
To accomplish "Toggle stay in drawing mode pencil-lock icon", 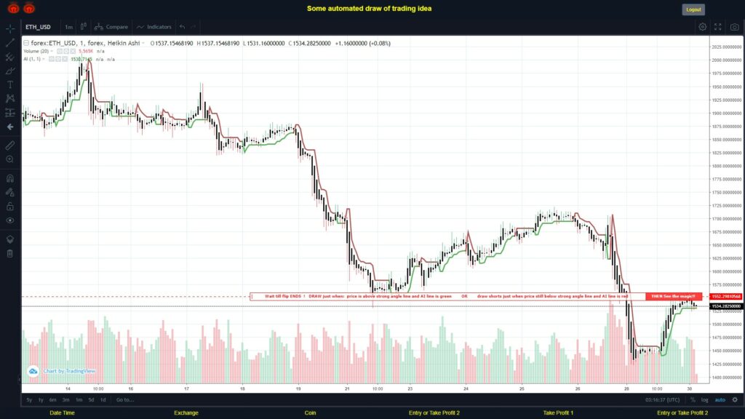I will coord(10,192).
